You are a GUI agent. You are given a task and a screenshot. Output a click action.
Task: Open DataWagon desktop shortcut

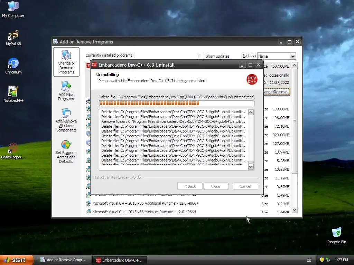click(x=13, y=151)
